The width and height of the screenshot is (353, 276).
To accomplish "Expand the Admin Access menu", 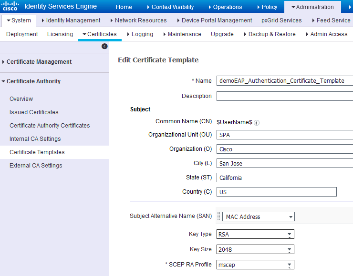I will tap(327, 34).
